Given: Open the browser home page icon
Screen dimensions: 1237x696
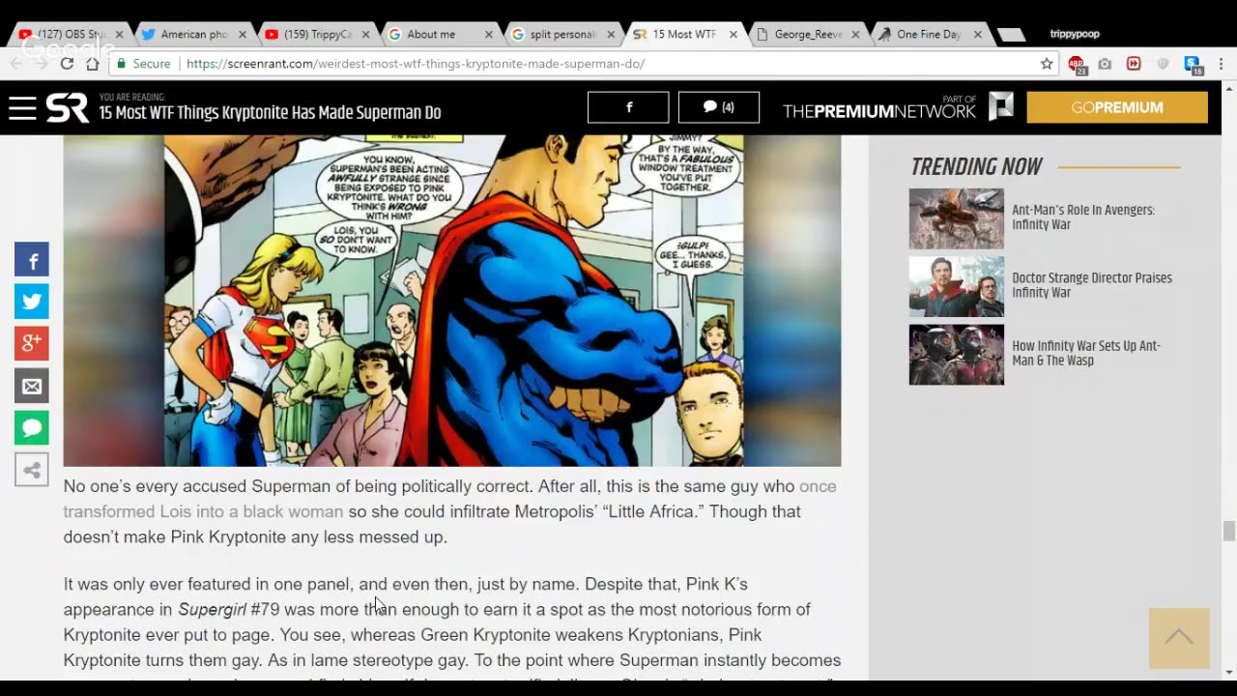Looking at the screenshot, I should (x=92, y=64).
